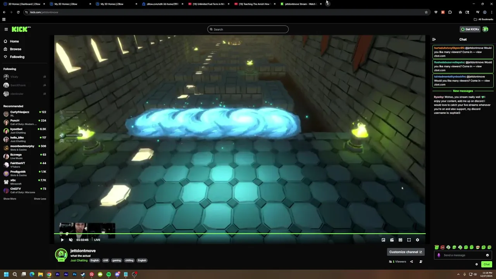Open Spotify from the taskbar
The width and height of the screenshot is (496, 279).
[x=108, y=274]
